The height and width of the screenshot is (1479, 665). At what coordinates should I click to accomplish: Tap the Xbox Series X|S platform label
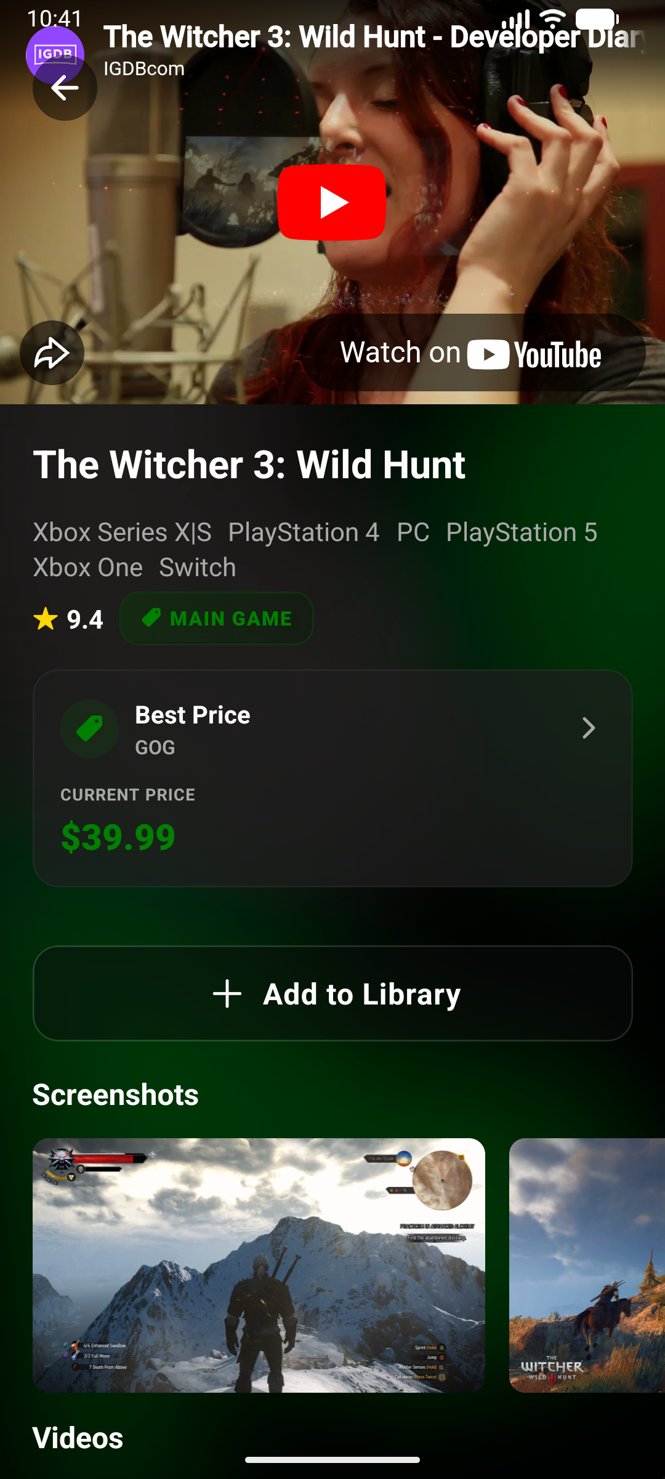(x=122, y=532)
